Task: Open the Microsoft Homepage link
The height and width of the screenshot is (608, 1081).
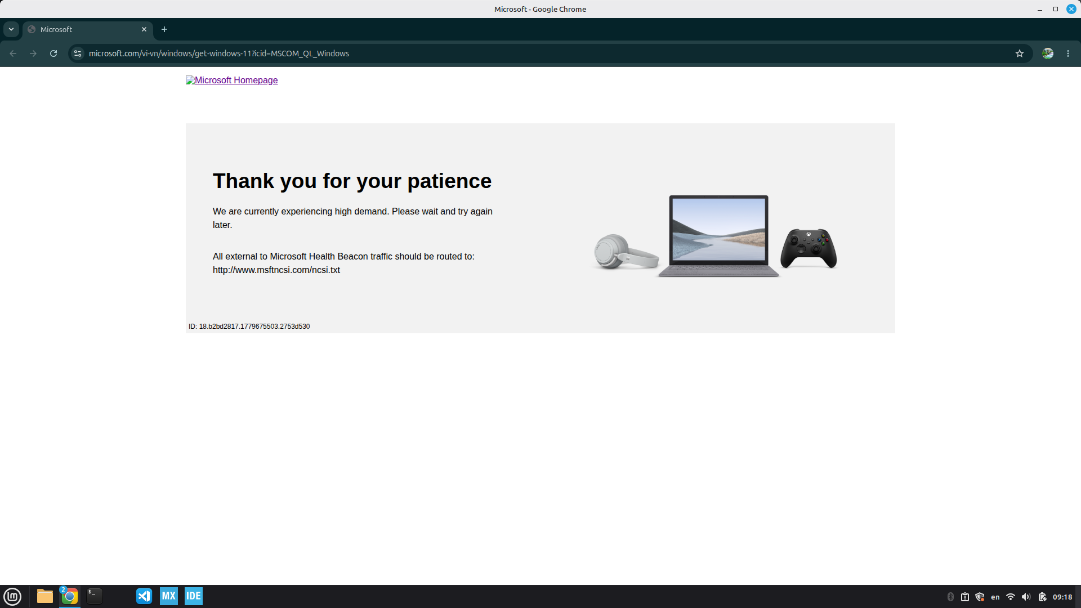Action: pos(232,81)
